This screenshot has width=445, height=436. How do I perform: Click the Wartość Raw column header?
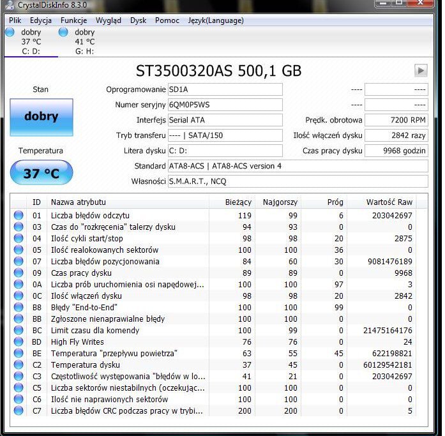[381, 202]
